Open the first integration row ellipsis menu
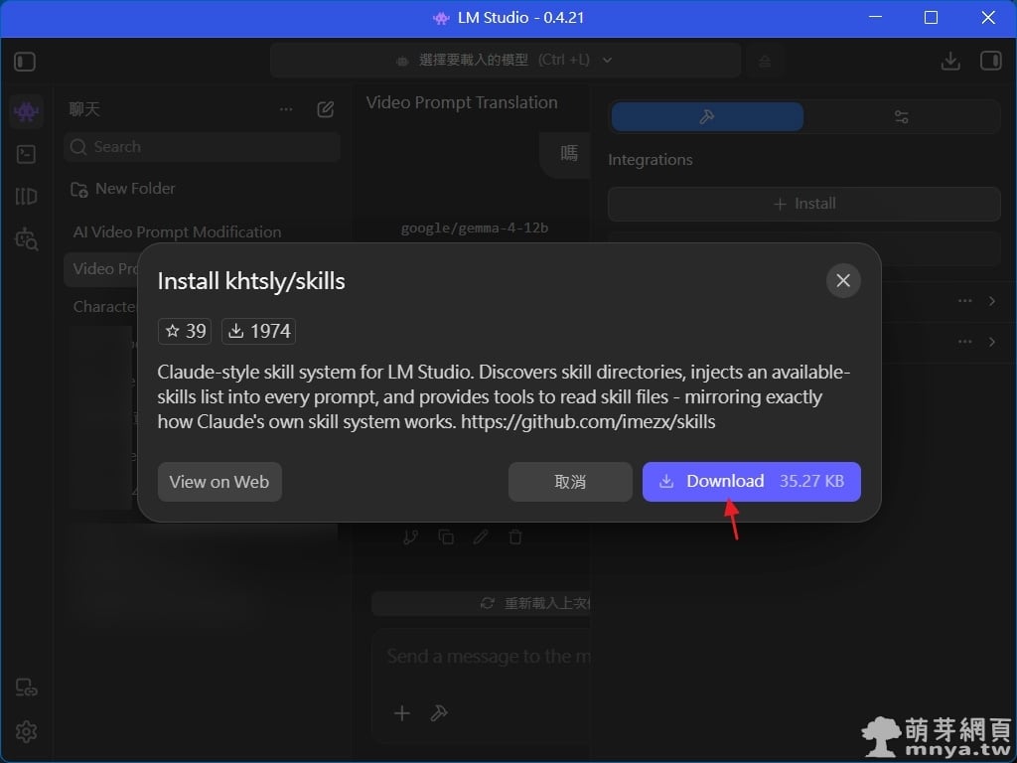The height and width of the screenshot is (763, 1017). click(965, 300)
